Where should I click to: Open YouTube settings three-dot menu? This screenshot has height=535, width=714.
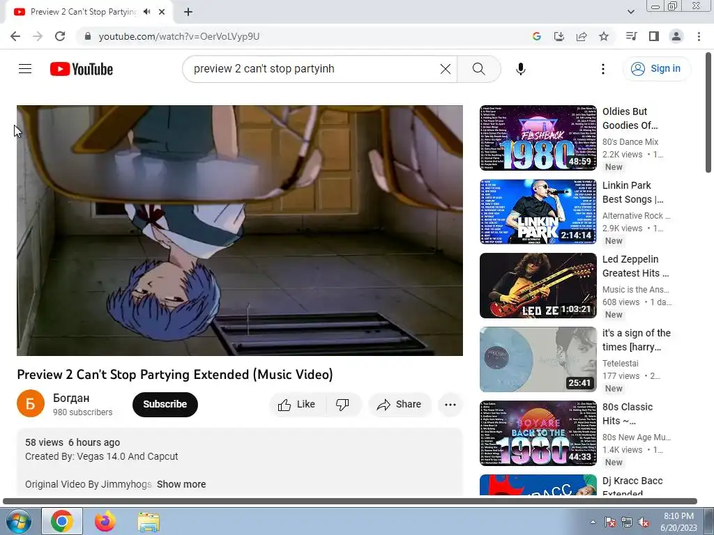pyautogui.click(x=603, y=69)
